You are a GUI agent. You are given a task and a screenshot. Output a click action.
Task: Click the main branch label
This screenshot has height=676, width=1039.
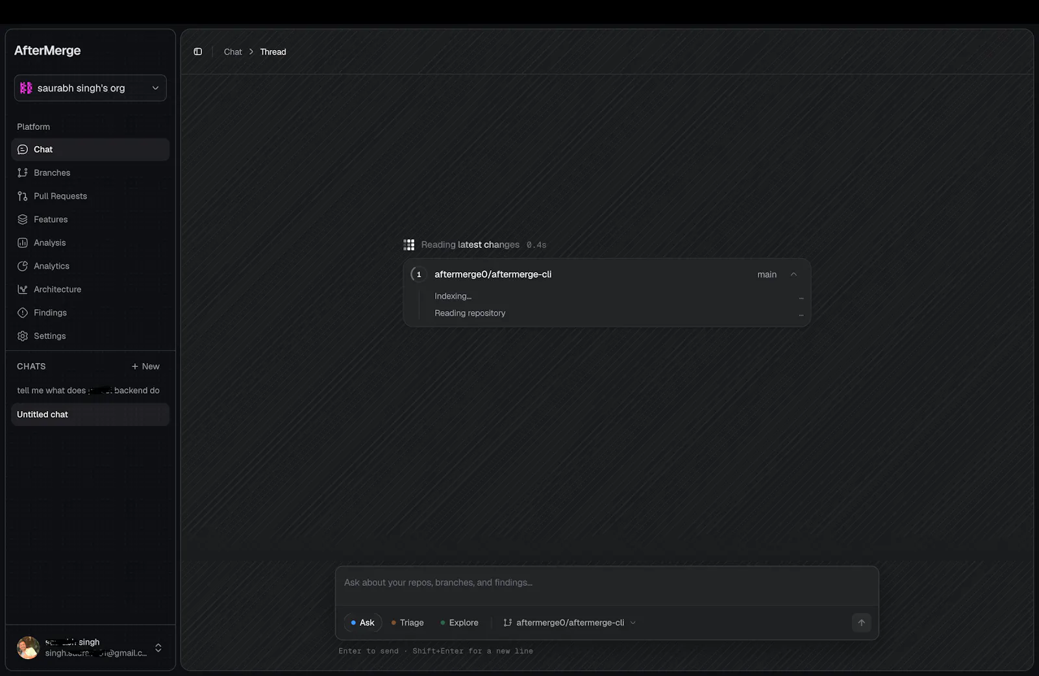coord(767,275)
